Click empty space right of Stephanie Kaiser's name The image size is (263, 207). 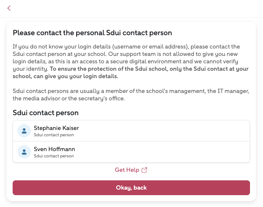point(167,131)
